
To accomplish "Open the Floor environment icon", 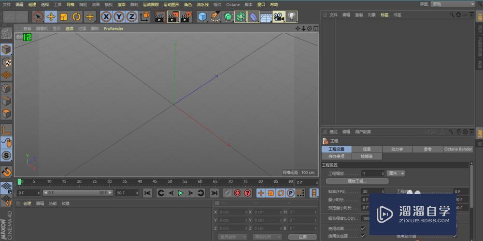I will [x=266, y=16].
